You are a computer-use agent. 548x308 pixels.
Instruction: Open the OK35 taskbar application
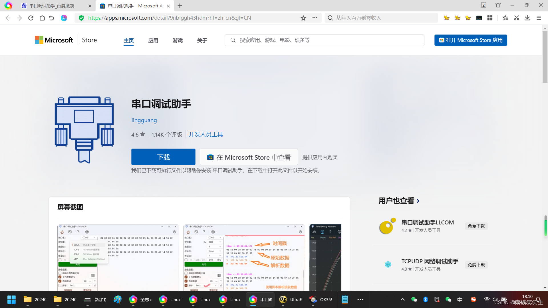click(x=321, y=299)
